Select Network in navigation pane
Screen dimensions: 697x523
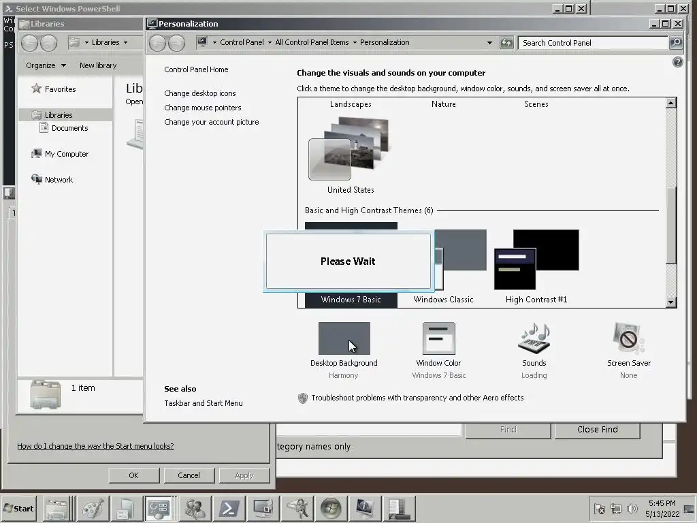click(x=52, y=180)
